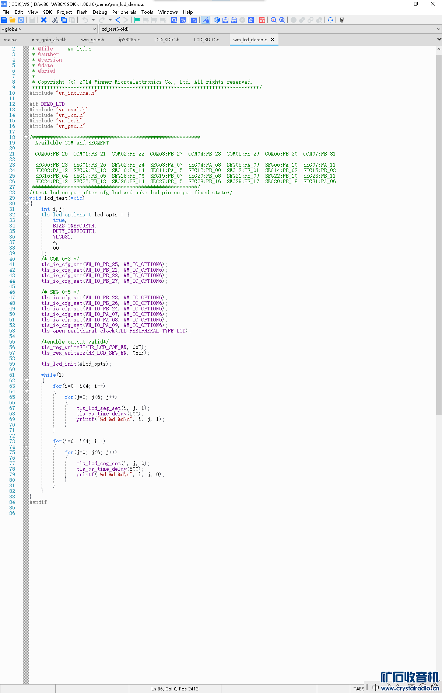Viewport: 442px width, 693px height.
Task: Expand the tab overflow list chevron
Action: coord(439,39)
